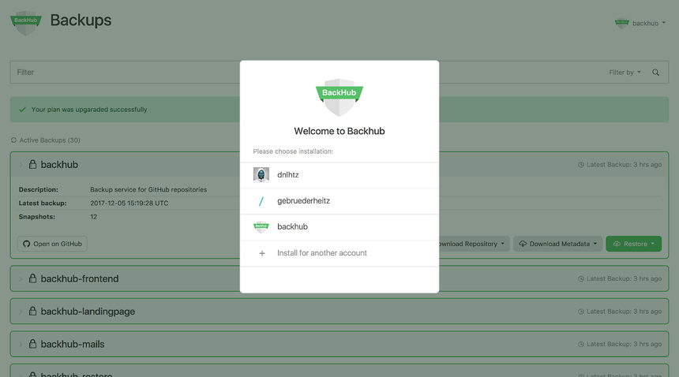Click the gebruederheitz slash logo icon

coord(261,201)
